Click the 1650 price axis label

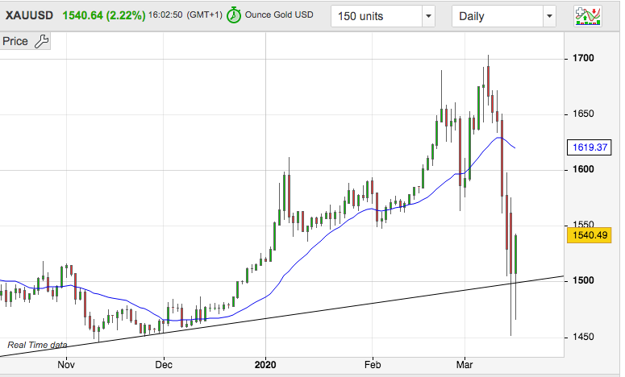pos(583,114)
